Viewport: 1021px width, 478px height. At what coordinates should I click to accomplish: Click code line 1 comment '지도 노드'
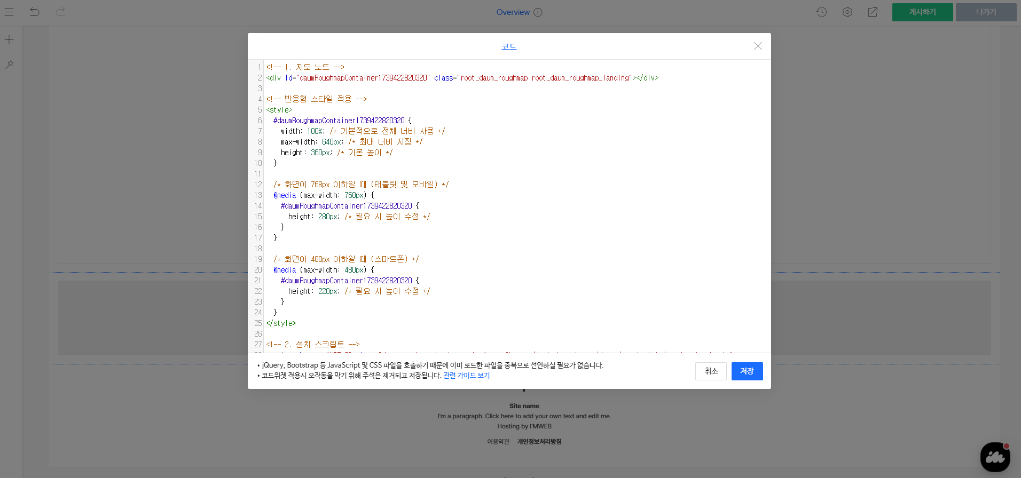(305, 67)
